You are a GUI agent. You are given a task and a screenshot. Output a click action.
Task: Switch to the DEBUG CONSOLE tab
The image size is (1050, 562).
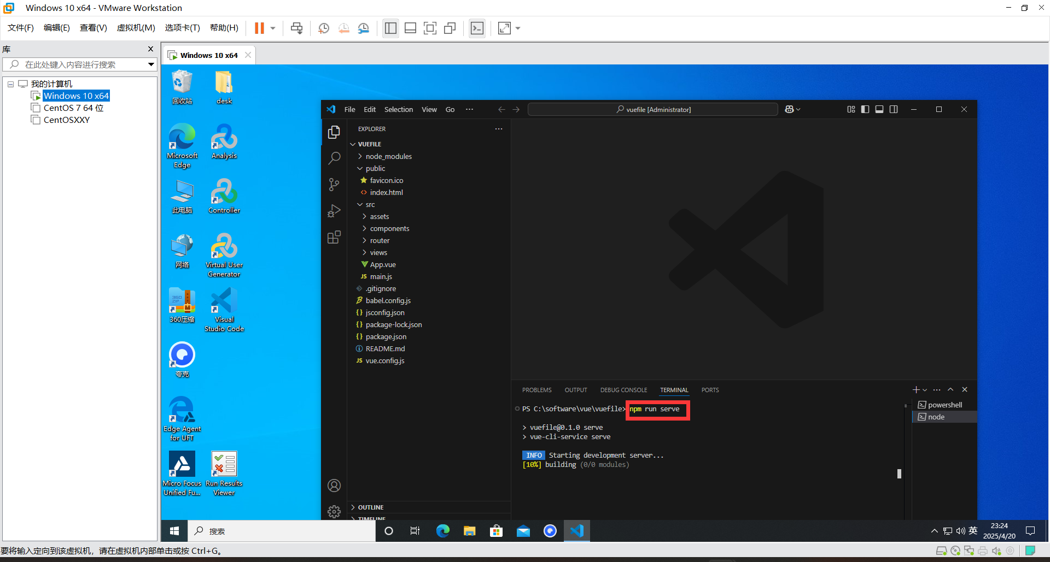(x=623, y=390)
